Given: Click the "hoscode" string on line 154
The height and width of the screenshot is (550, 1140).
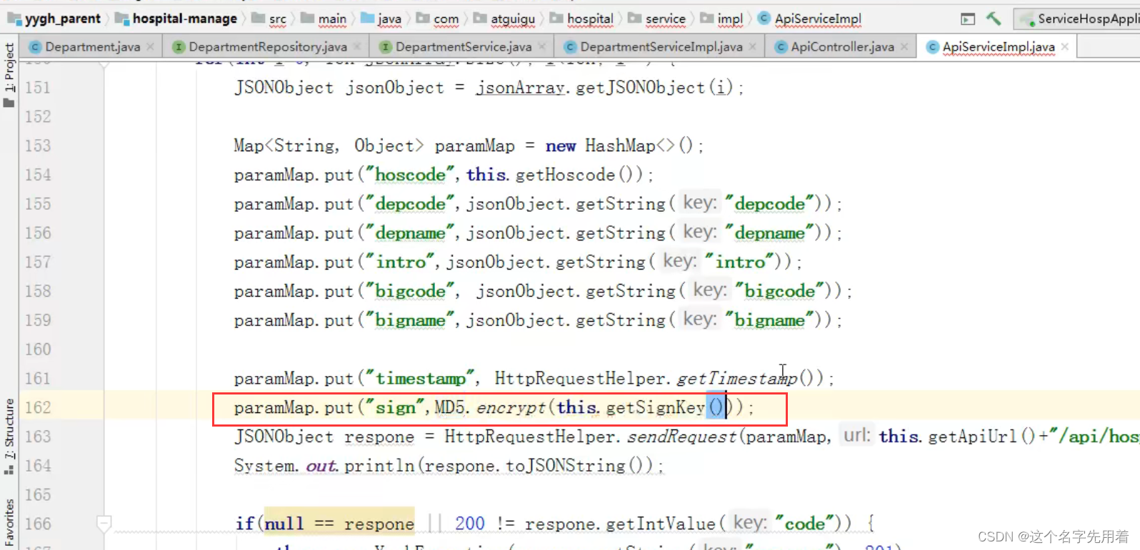Looking at the screenshot, I should 411,175.
